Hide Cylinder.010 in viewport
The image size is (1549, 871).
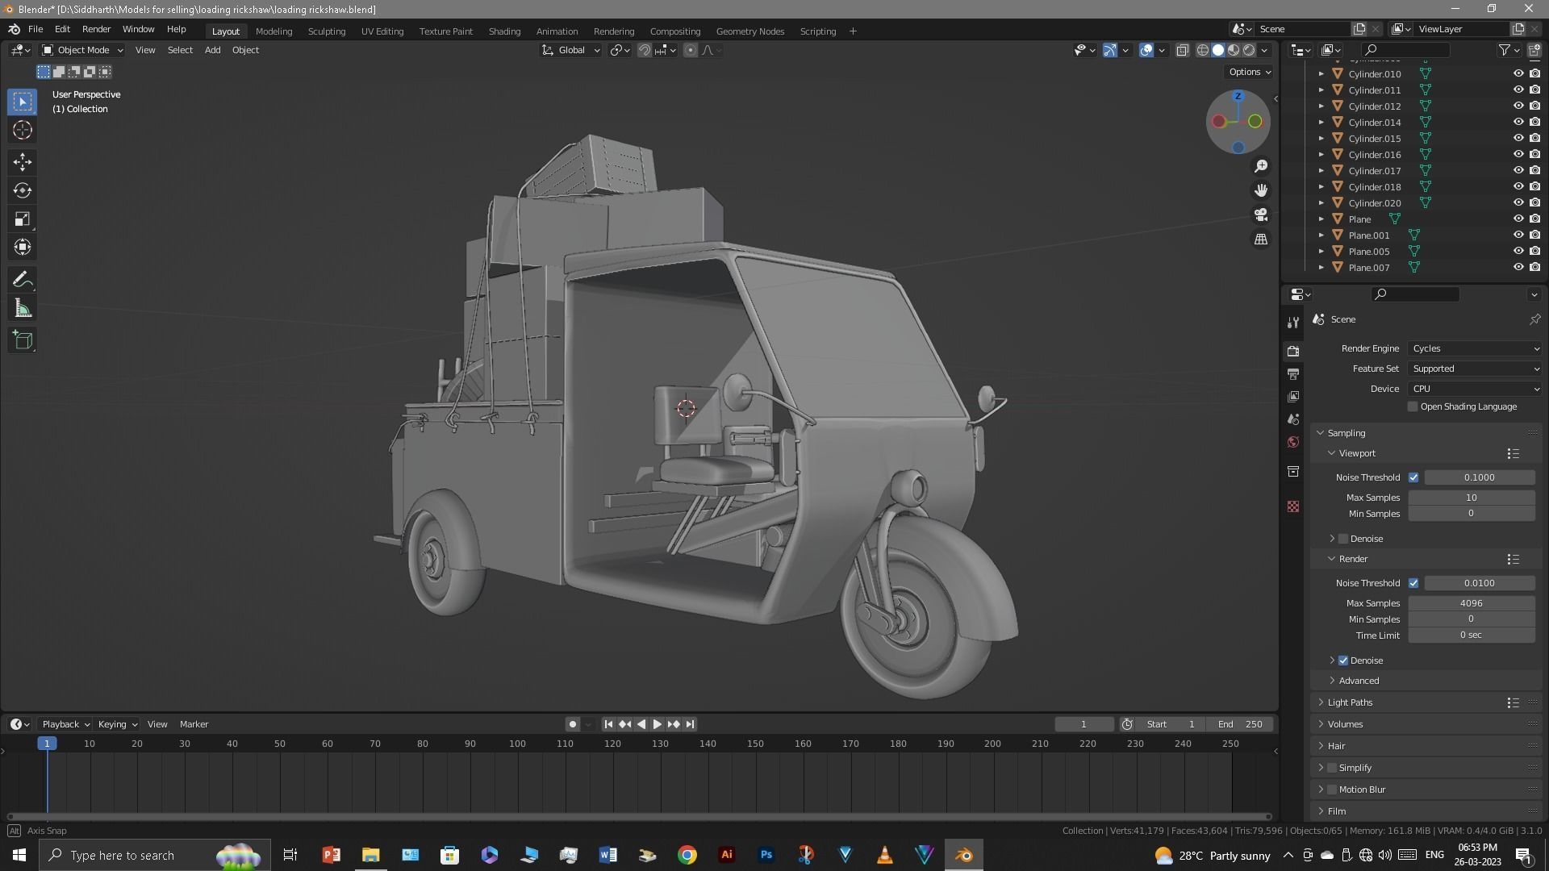tap(1518, 73)
